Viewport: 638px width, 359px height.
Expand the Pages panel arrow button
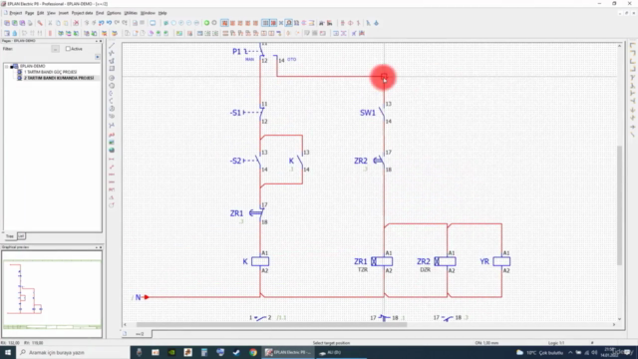[x=98, y=57]
